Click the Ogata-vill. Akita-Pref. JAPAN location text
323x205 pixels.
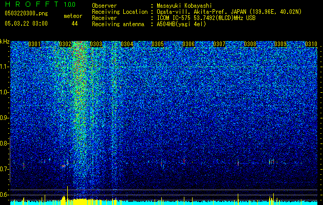pyautogui.click(x=229, y=12)
